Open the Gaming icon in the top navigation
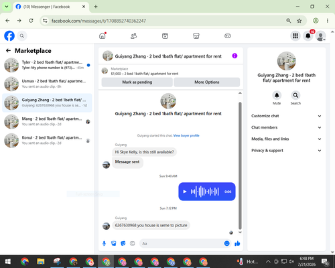335x268 pixels. (228, 36)
